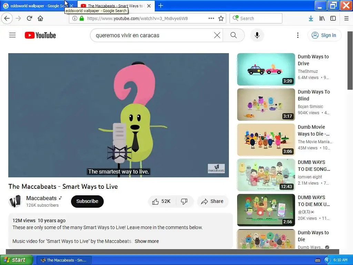Expand description with Show more
Image resolution: width=353 pixels, height=265 pixels.
(x=147, y=241)
